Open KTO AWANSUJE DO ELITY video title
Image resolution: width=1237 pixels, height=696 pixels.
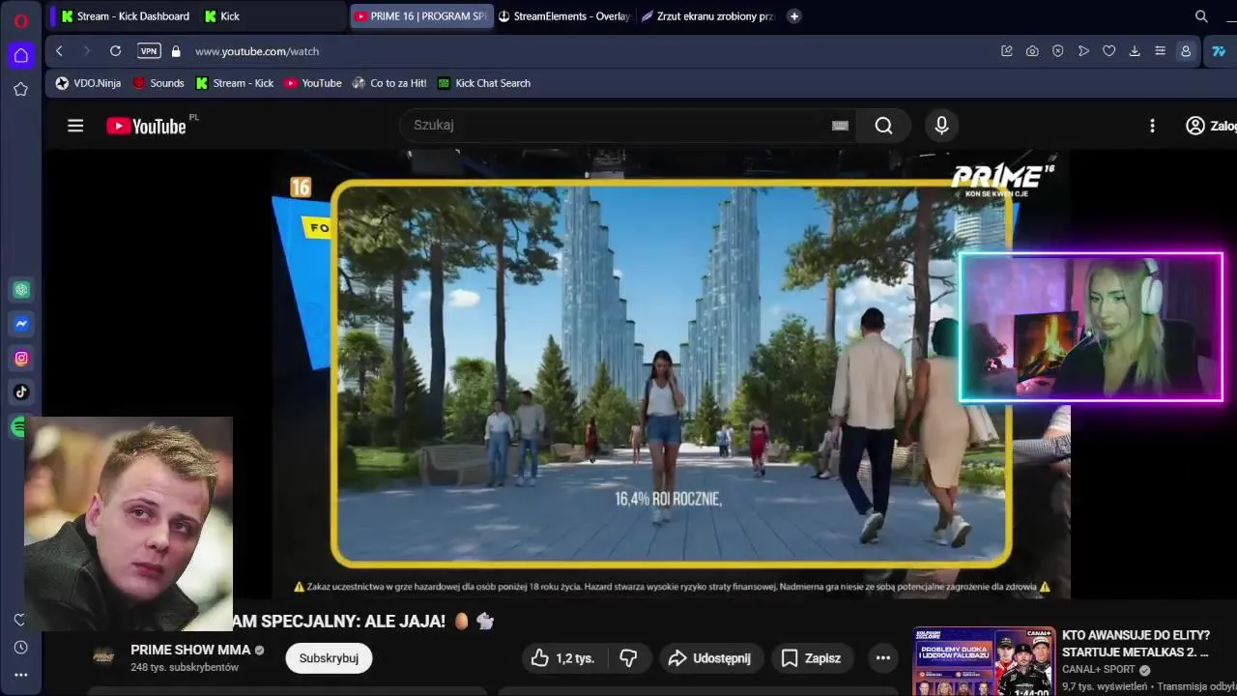coord(1136,644)
